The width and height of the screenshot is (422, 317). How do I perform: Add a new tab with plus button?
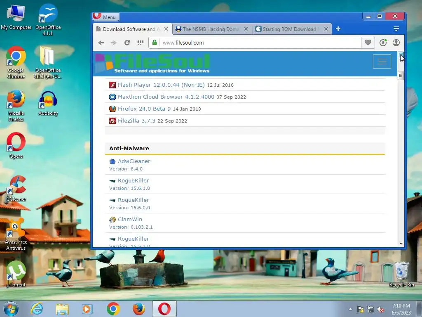pyautogui.click(x=338, y=28)
